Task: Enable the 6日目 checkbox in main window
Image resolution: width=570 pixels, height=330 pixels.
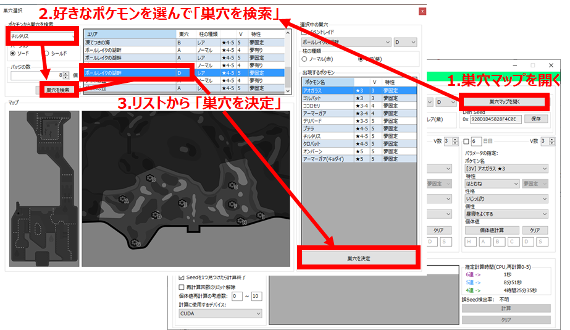Action: coord(466,141)
